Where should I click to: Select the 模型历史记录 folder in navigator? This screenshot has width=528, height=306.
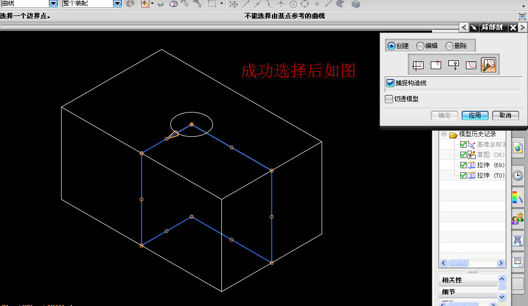click(474, 134)
